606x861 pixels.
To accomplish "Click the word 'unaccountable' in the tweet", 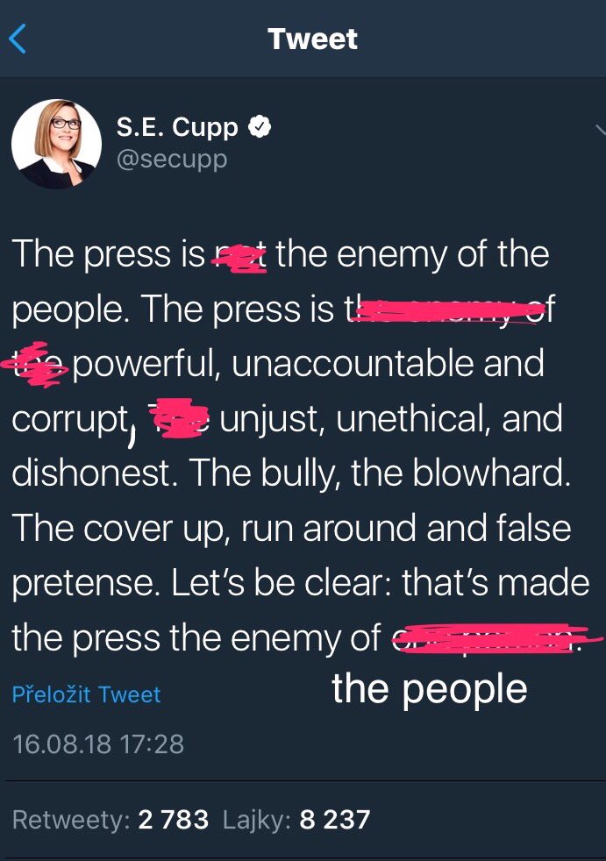I will point(353,364).
